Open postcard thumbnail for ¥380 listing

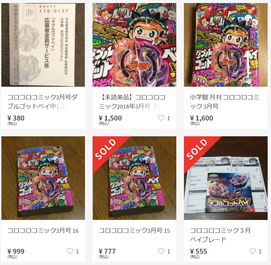pos(43,45)
